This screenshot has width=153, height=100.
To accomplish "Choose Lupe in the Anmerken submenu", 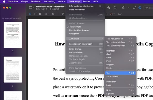I will [x=120, y=85].
